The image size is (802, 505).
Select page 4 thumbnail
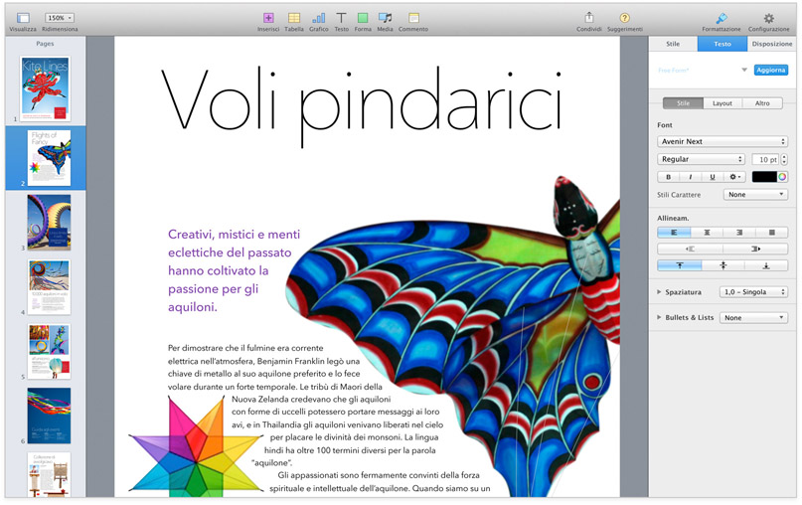click(x=49, y=287)
